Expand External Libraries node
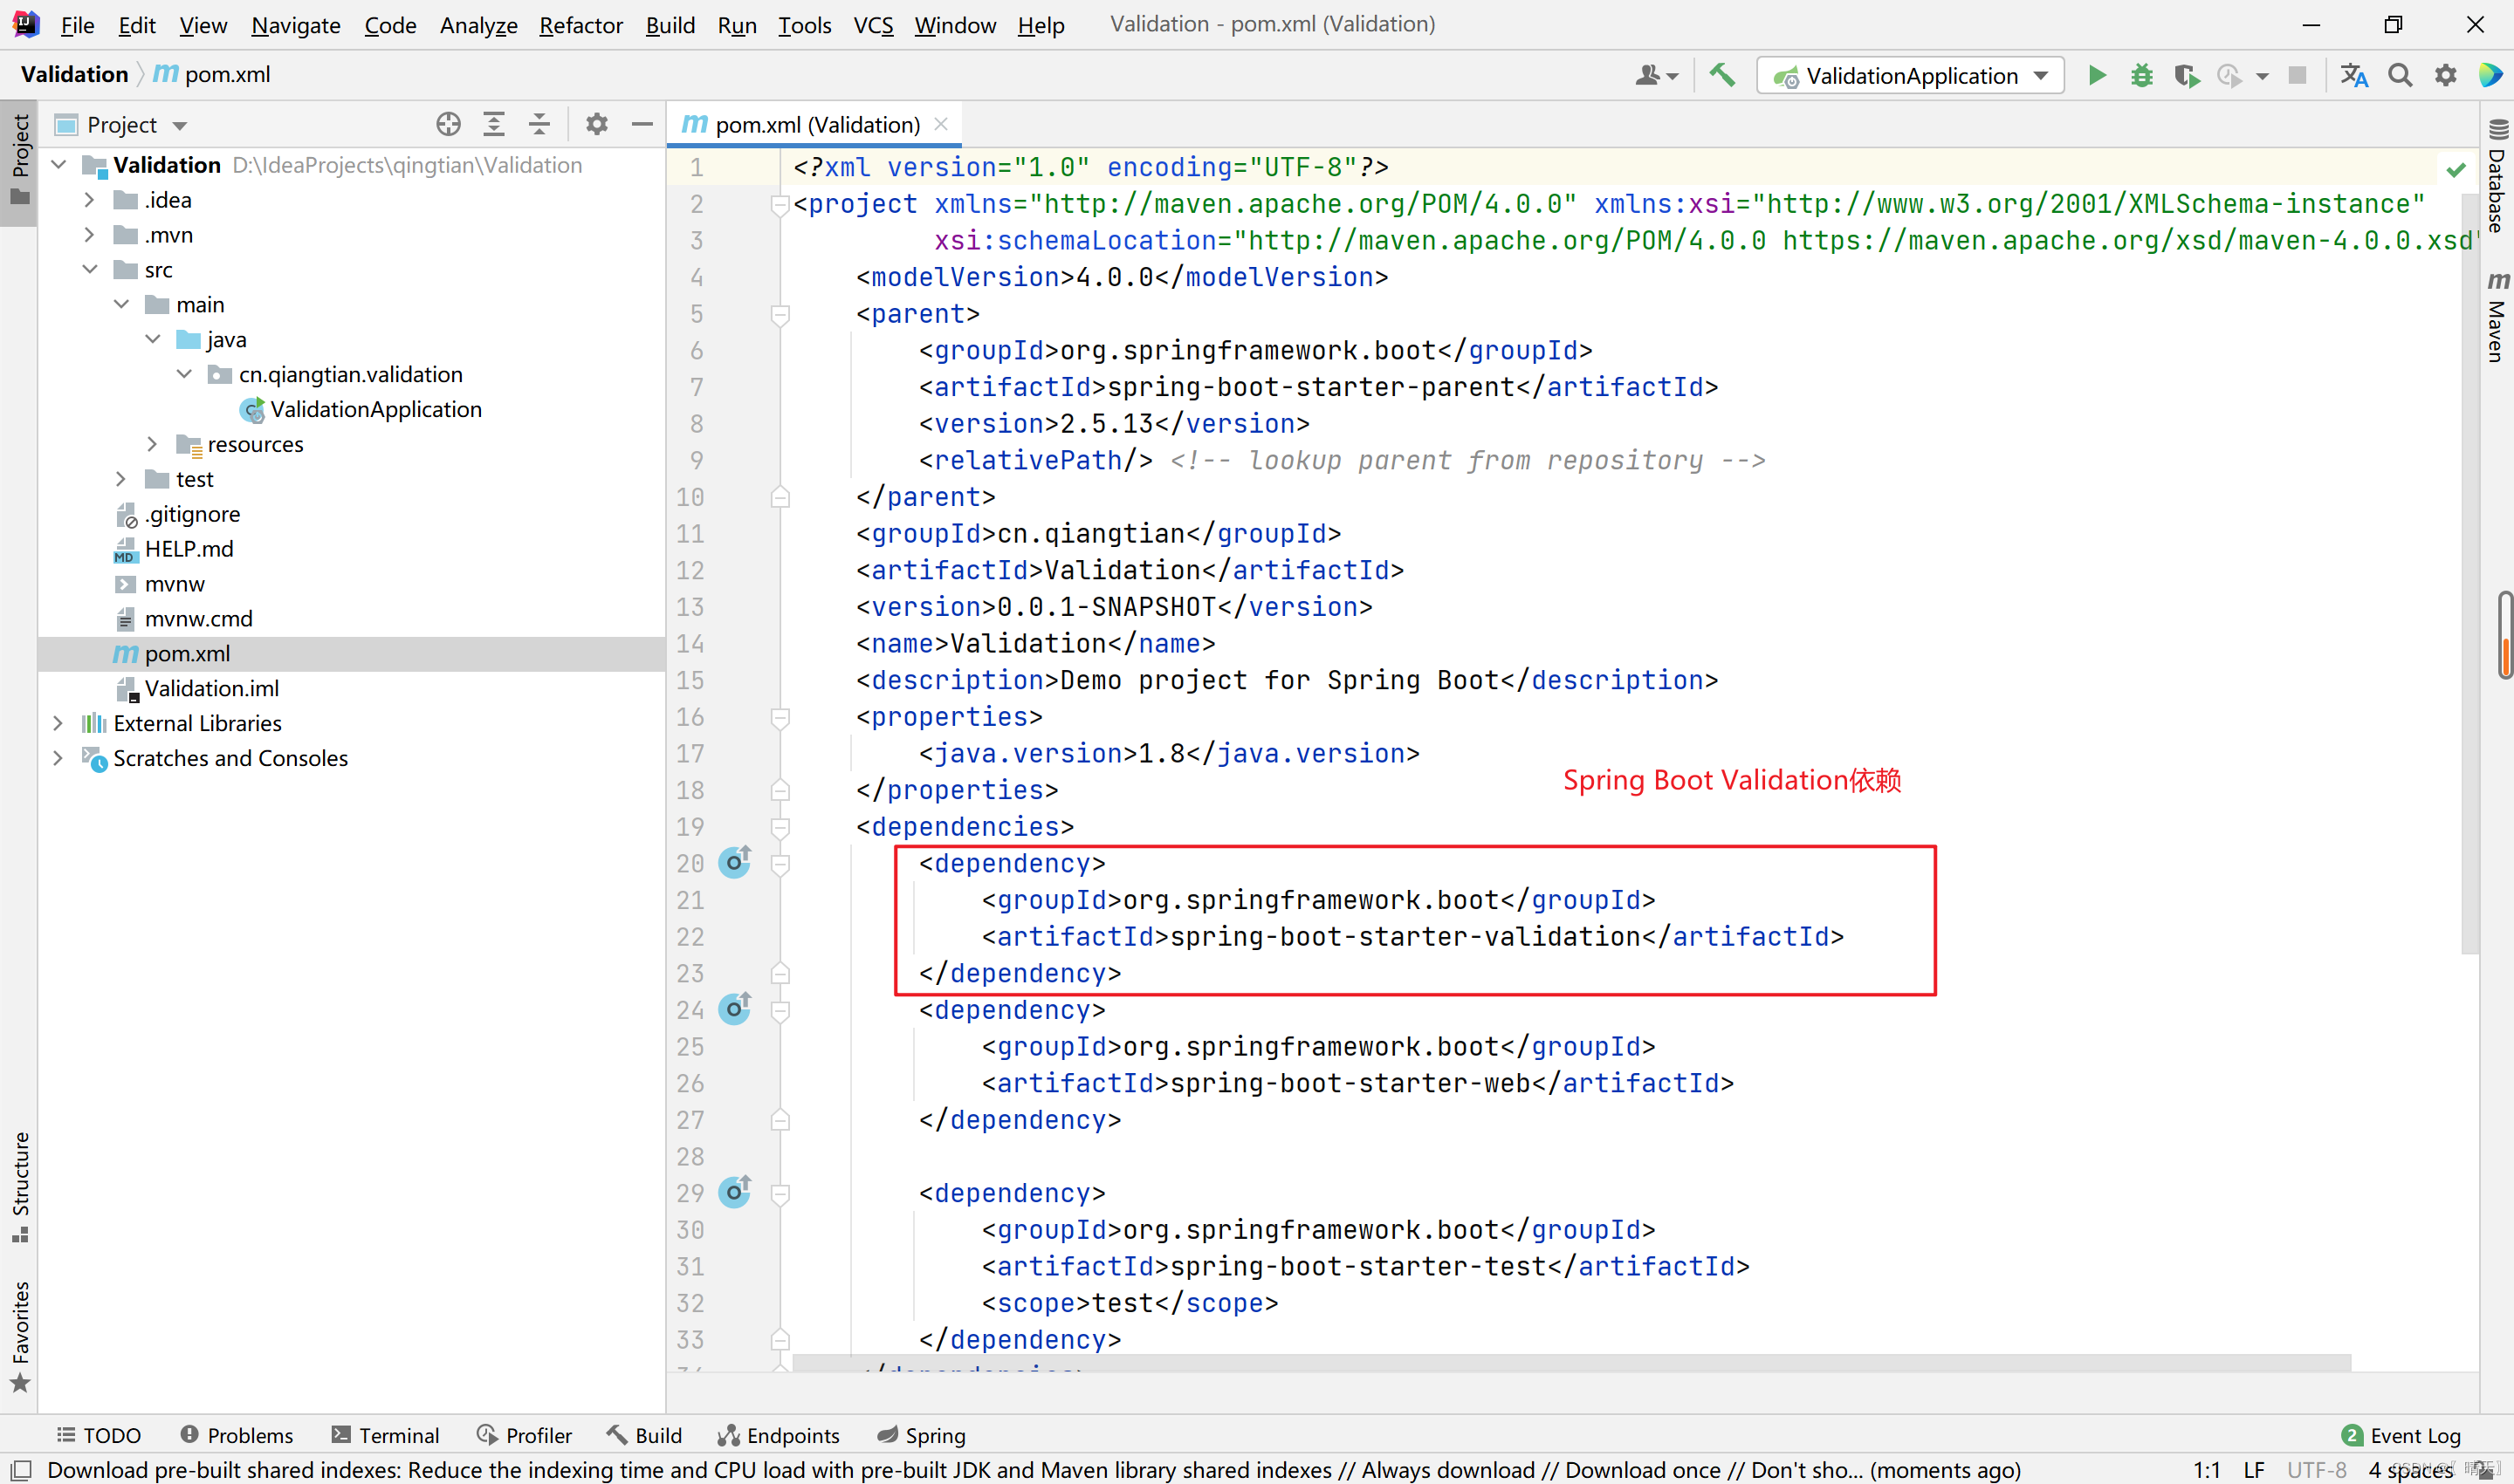 click(58, 723)
